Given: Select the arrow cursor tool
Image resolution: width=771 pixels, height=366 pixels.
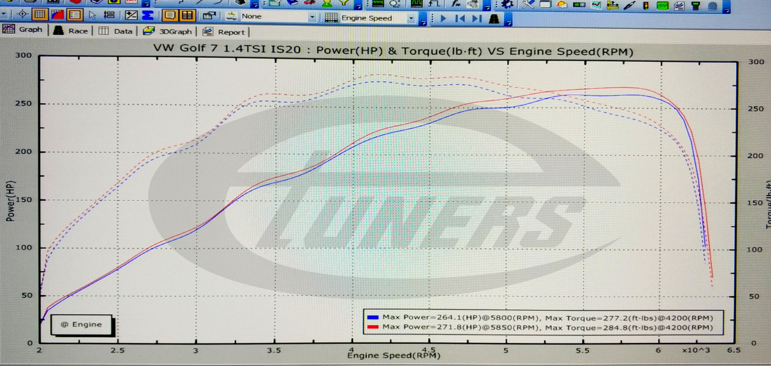Looking at the screenshot, I should (92, 15).
